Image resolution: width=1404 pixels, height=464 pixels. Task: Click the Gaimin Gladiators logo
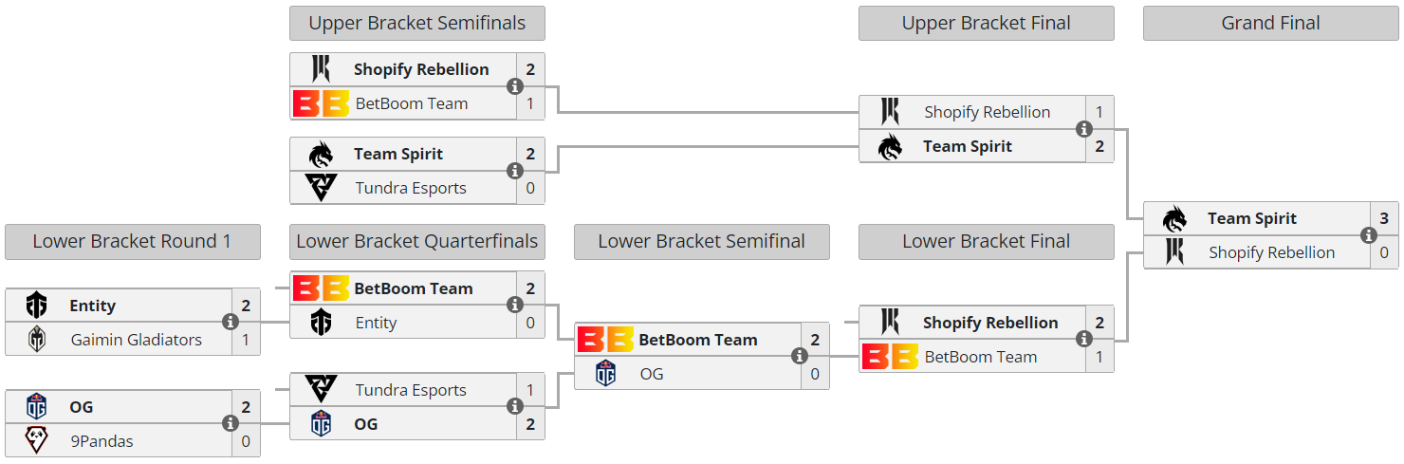36,339
